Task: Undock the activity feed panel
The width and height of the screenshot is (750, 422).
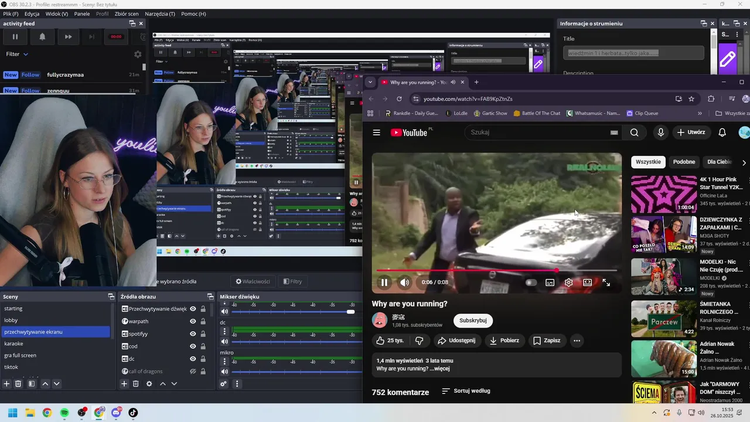Action: point(132,23)
